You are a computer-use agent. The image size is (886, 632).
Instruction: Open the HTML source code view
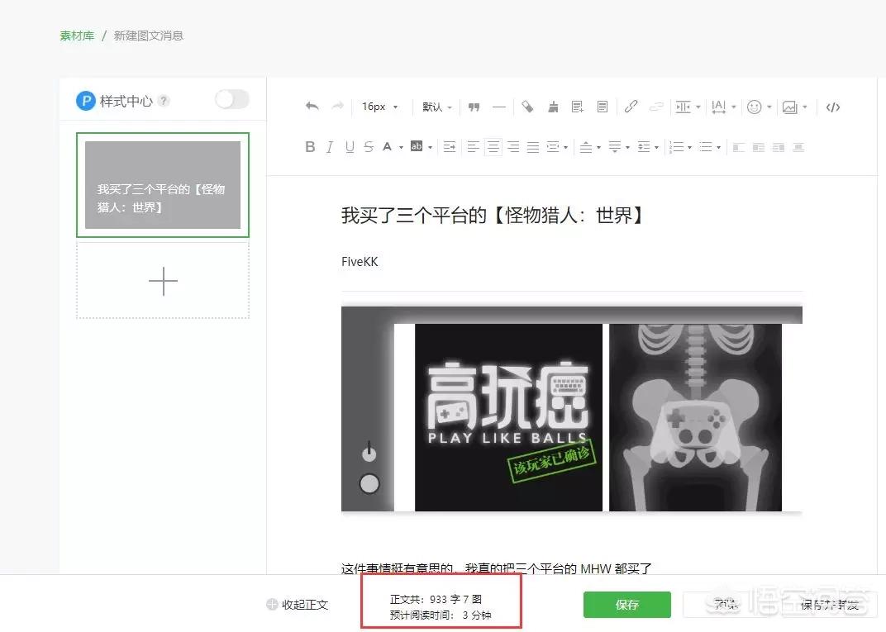tap(833, 107)
